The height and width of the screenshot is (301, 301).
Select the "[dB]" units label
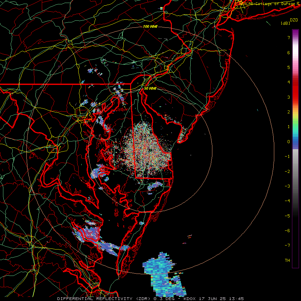click(285, 23)
